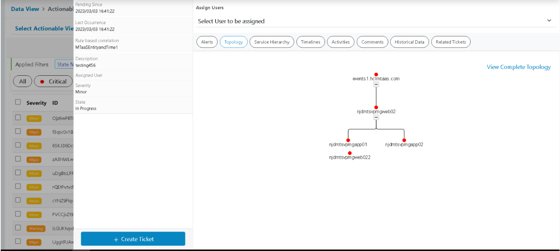Click the red node icon on njdmtsvpmgweb02
The height and width of the screenshot is (251, 560).
376,107
